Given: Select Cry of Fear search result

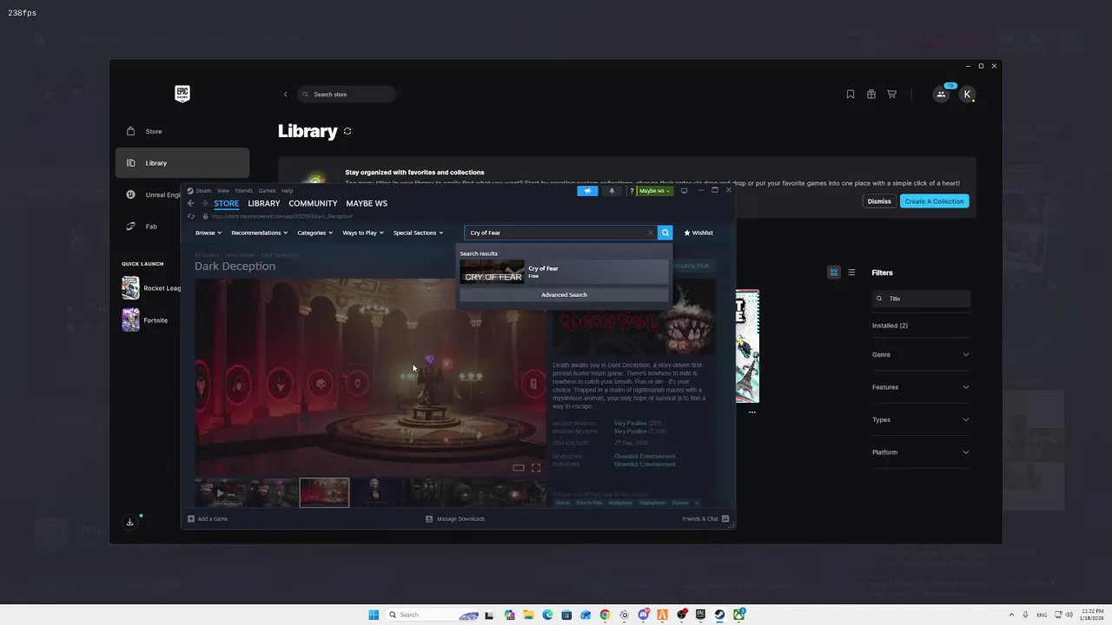Looking at the screenshot, I should click(x=564, y=272).
